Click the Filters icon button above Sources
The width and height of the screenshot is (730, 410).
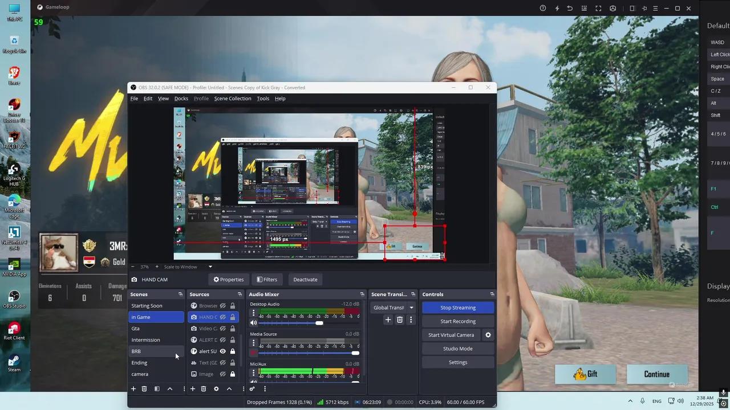(x=267, y=279)
